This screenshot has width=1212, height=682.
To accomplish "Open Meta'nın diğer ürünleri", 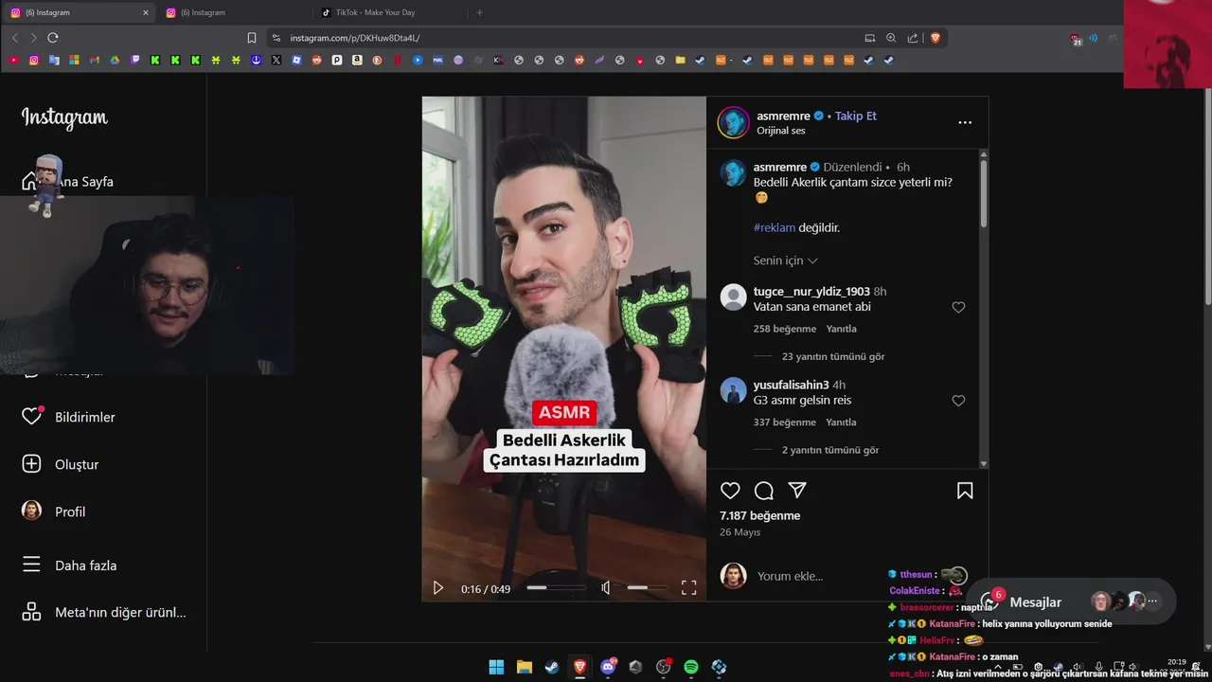I will (104, 612).
